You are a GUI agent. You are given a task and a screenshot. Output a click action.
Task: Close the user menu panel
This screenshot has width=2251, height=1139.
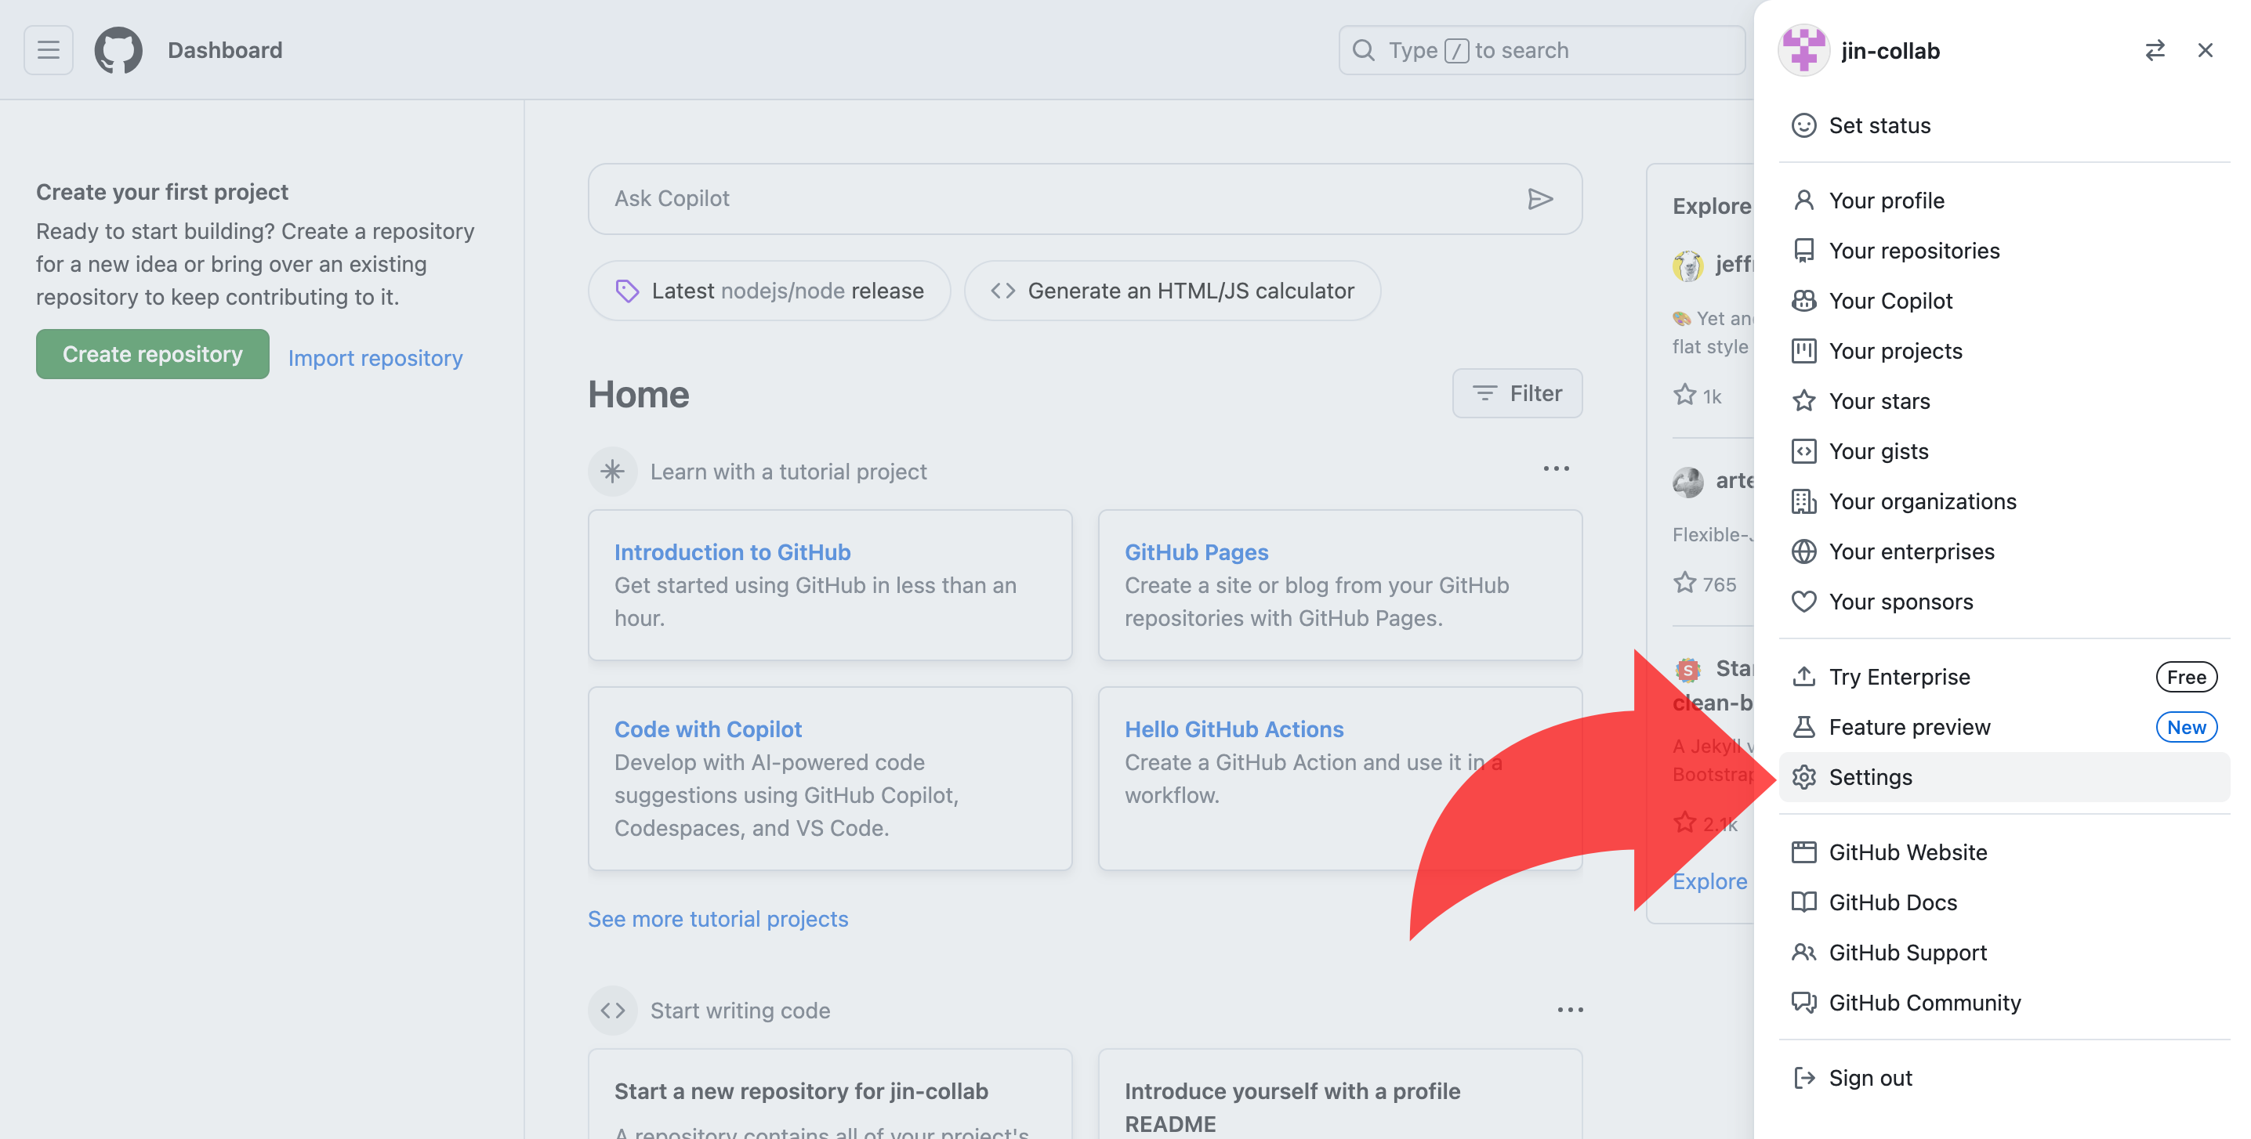[2205, 51]
